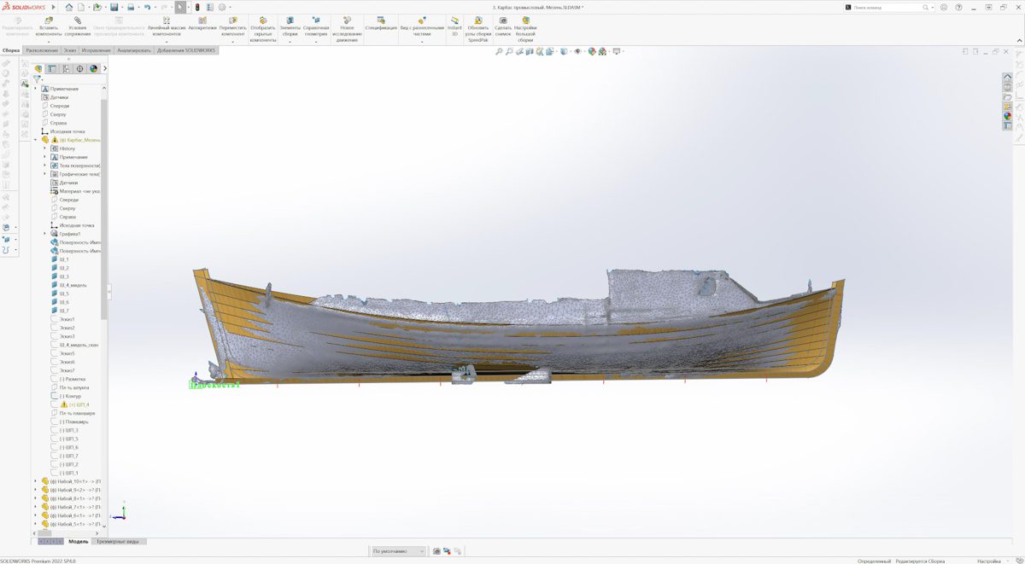The width and height of the screenshot is (1025, 564).
Task: Switch to the Анализировать ribbon tab
Action: click(134, 50)
